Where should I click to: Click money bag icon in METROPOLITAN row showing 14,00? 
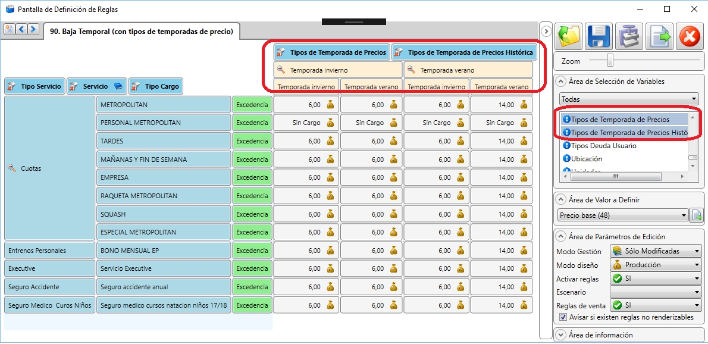tap(524, 105)
